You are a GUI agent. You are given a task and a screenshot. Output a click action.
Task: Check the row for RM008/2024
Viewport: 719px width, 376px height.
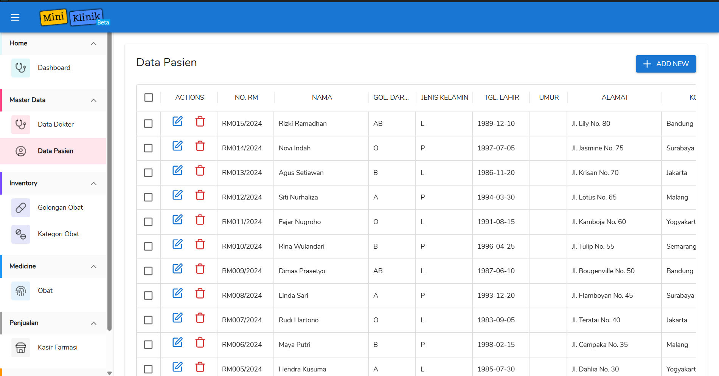148,296
